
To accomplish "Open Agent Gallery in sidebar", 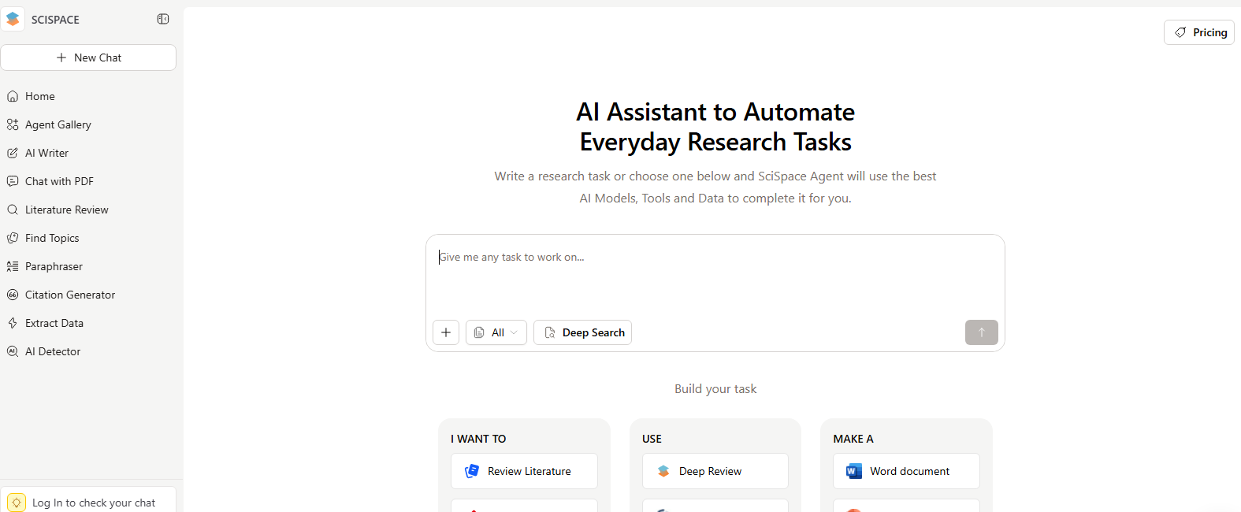I will click(x=58, y=124).
